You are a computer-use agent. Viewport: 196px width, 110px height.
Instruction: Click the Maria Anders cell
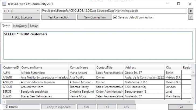point(82,73)
